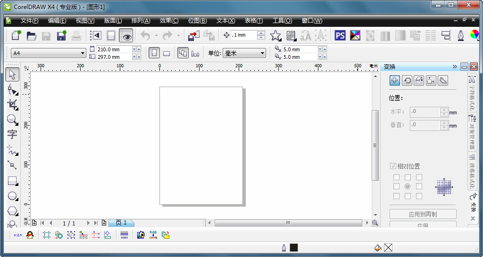Toggle the 相对位置 checkbox
483x257 pixels.
click(393, 166)
